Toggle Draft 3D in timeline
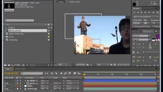 [x=56, y=73]
